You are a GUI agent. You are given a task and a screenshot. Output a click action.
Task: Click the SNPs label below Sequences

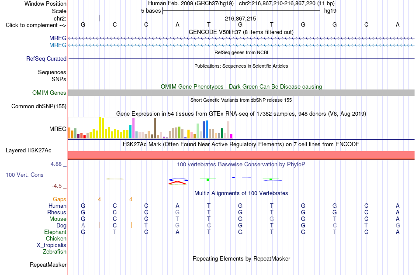[59, 79]
